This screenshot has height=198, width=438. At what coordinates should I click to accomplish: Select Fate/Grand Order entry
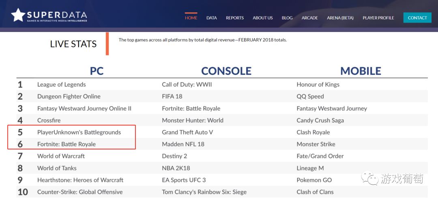320,156
